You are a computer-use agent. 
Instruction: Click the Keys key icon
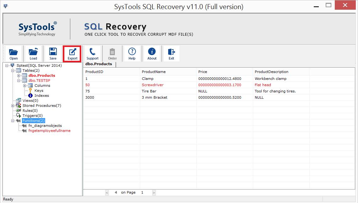30,91
